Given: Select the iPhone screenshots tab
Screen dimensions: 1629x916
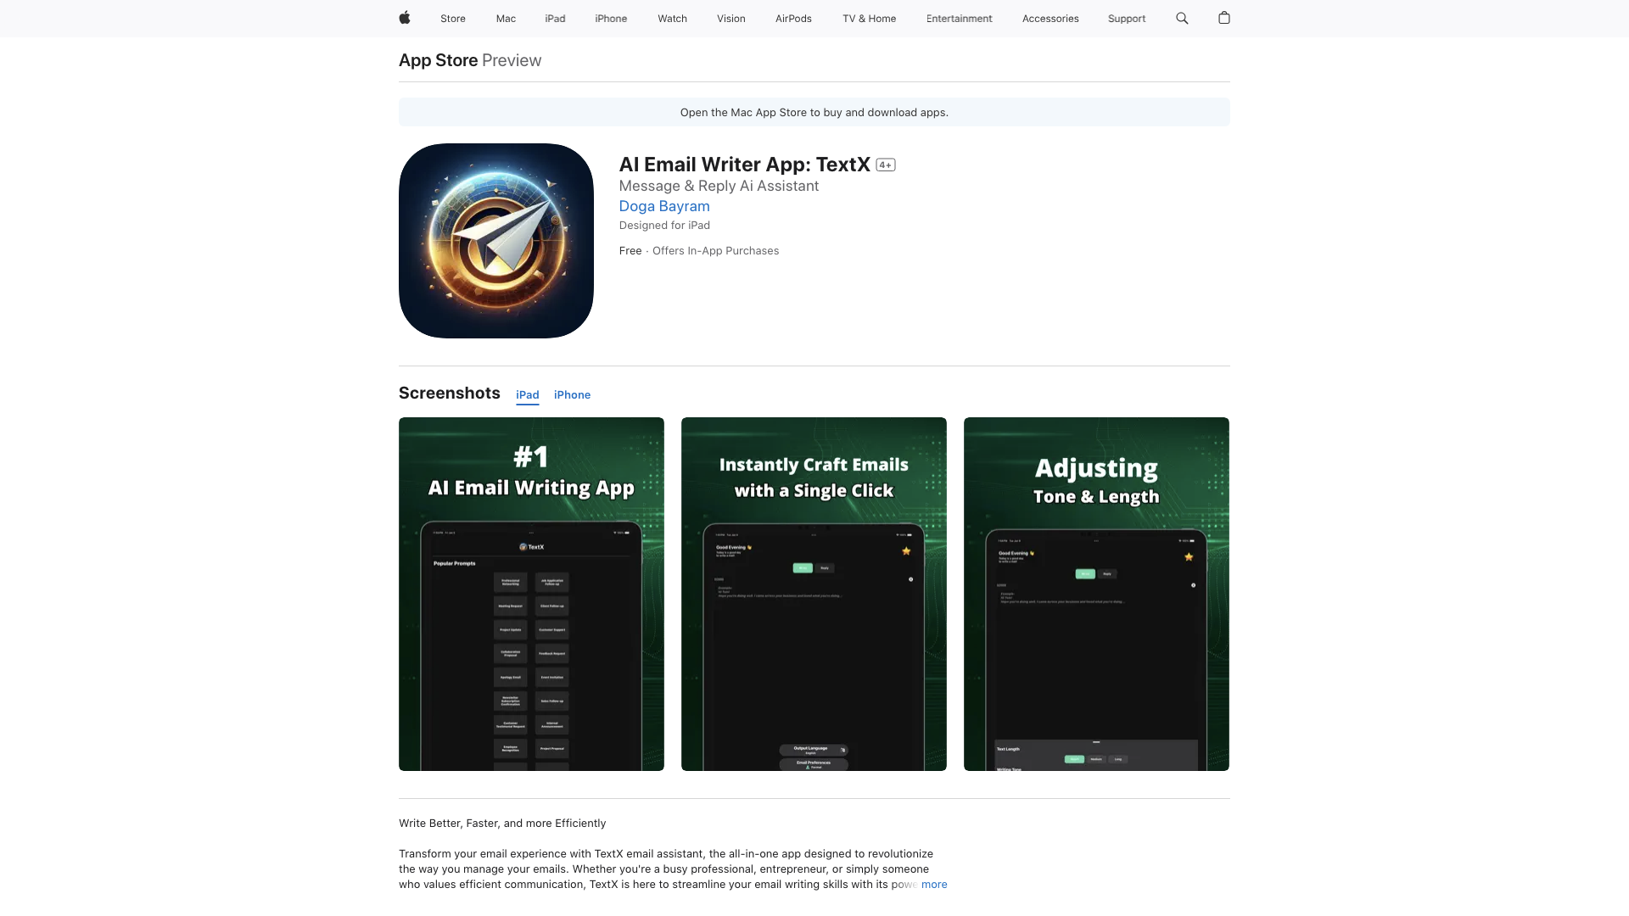Looking at the screenshot, I should (x=572, y=394).
